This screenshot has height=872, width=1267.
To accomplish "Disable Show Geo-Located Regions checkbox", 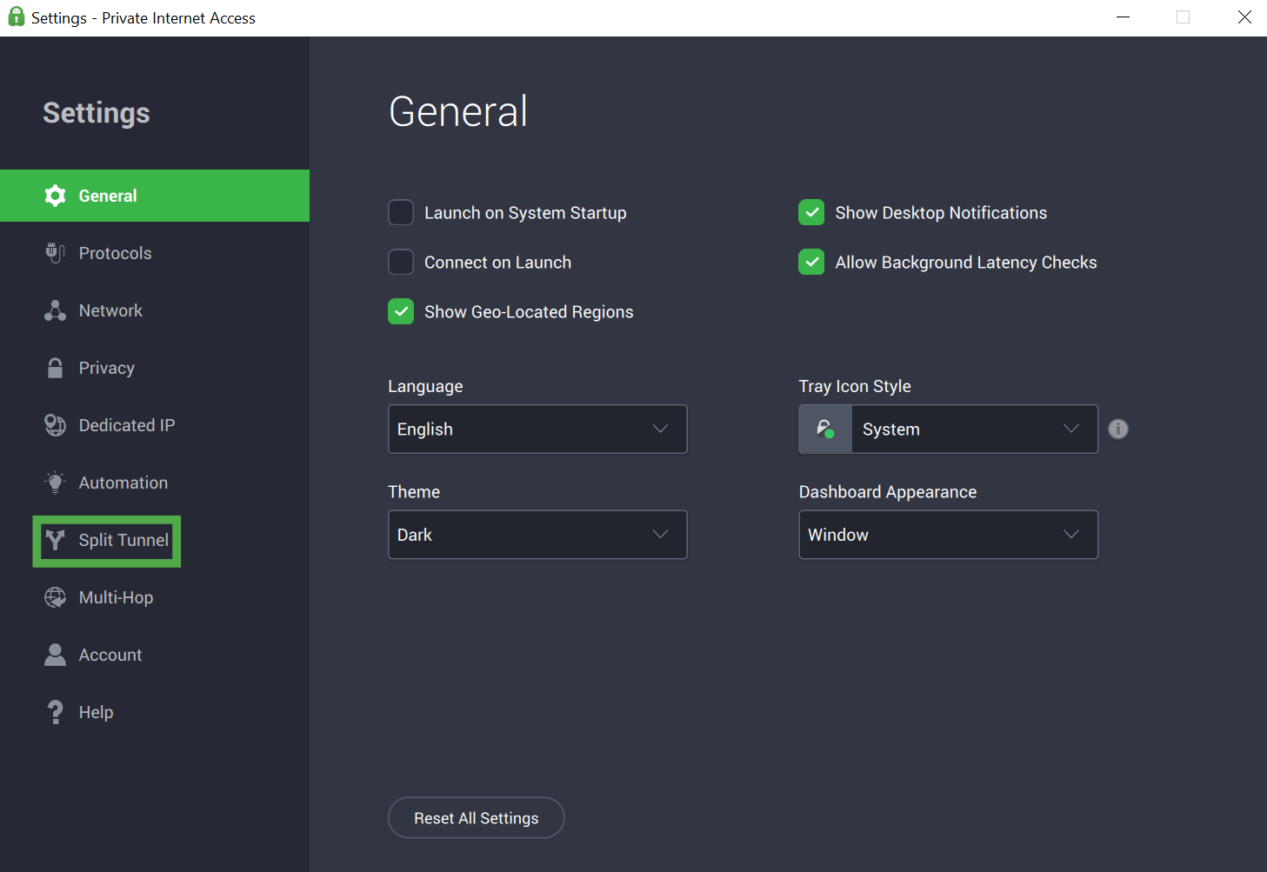I will coord(401,311).
